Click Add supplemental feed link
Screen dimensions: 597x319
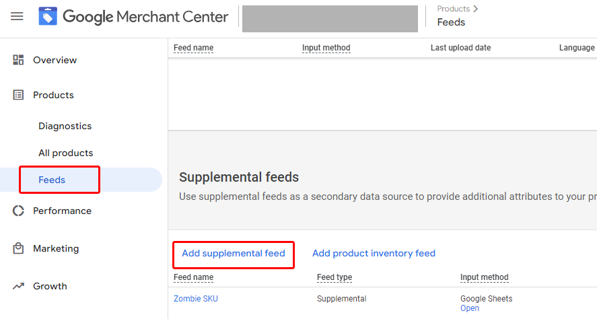(234, 254)
